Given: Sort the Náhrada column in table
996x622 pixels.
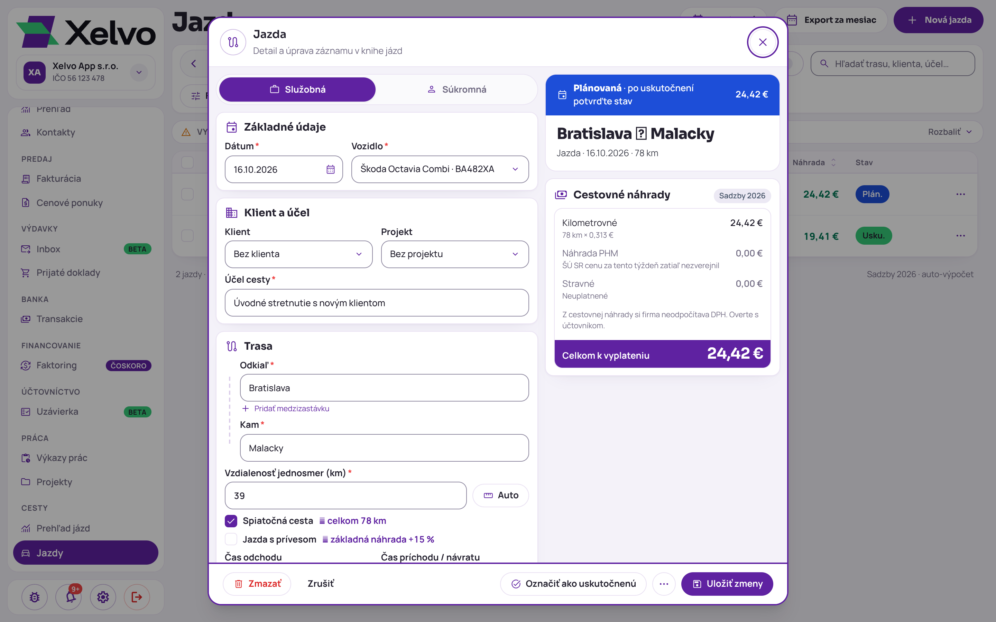Looking at the screenshot, I should tap(833, 162).
